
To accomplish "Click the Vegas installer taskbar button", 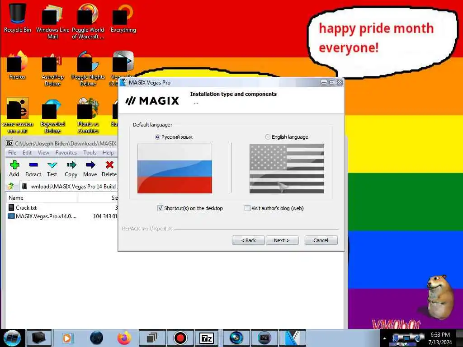I will [293, 338].
